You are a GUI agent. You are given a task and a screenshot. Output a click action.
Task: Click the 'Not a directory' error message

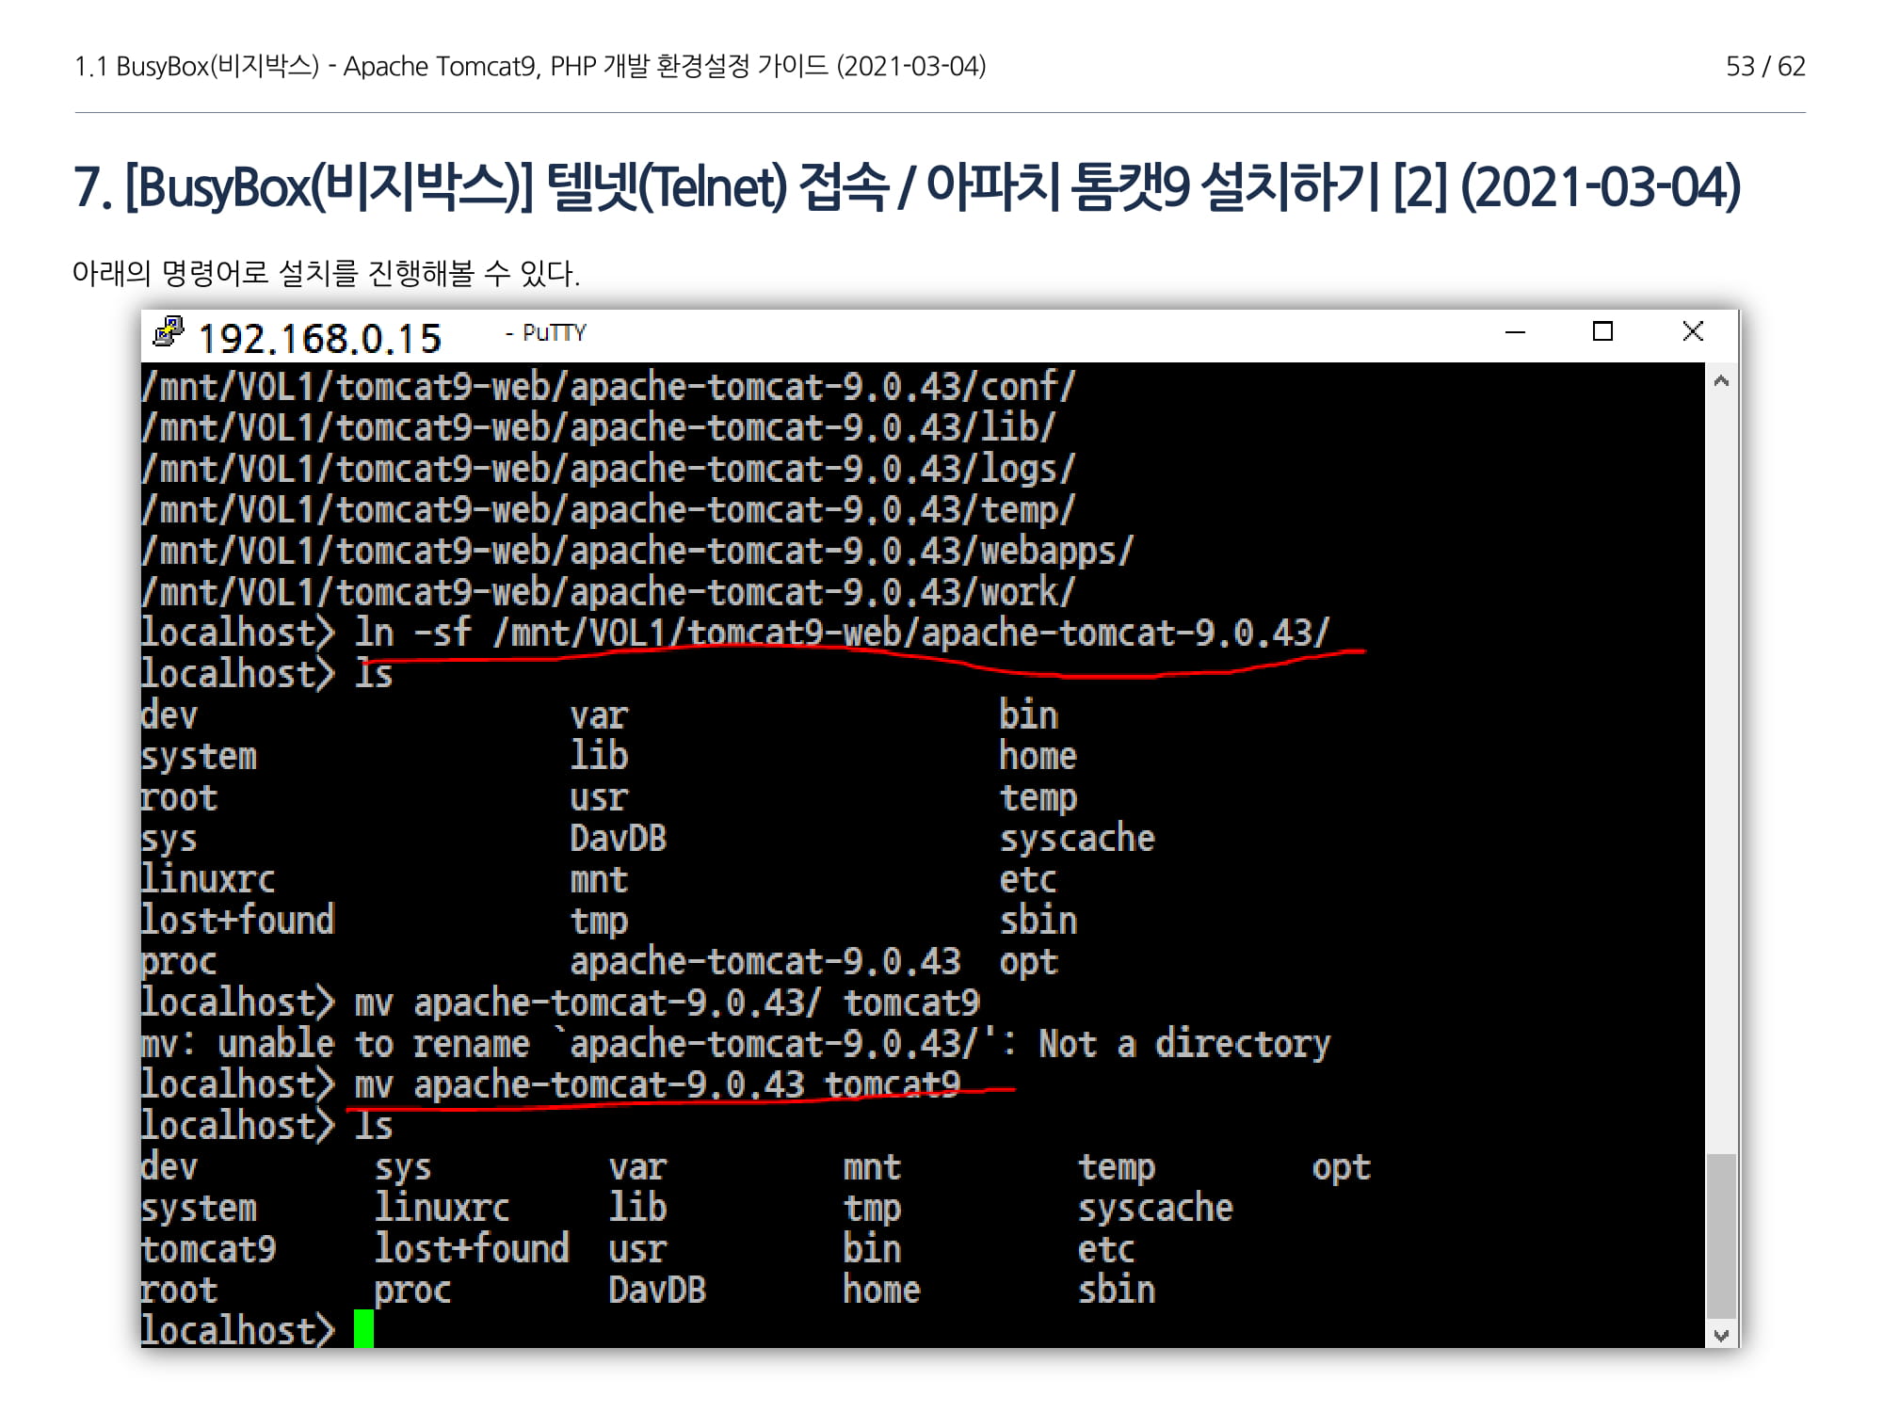pyautogui.click(x=1183, y=1043)
